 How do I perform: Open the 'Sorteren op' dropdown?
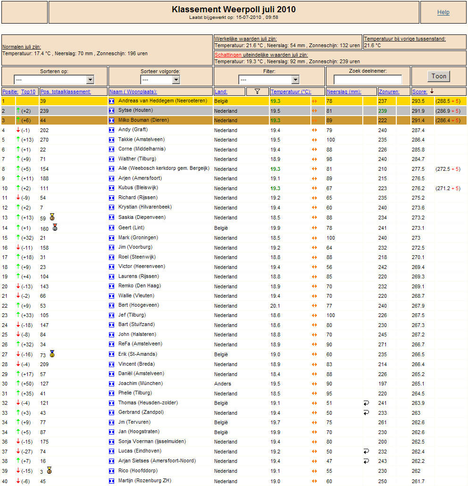tap(54, 80)
